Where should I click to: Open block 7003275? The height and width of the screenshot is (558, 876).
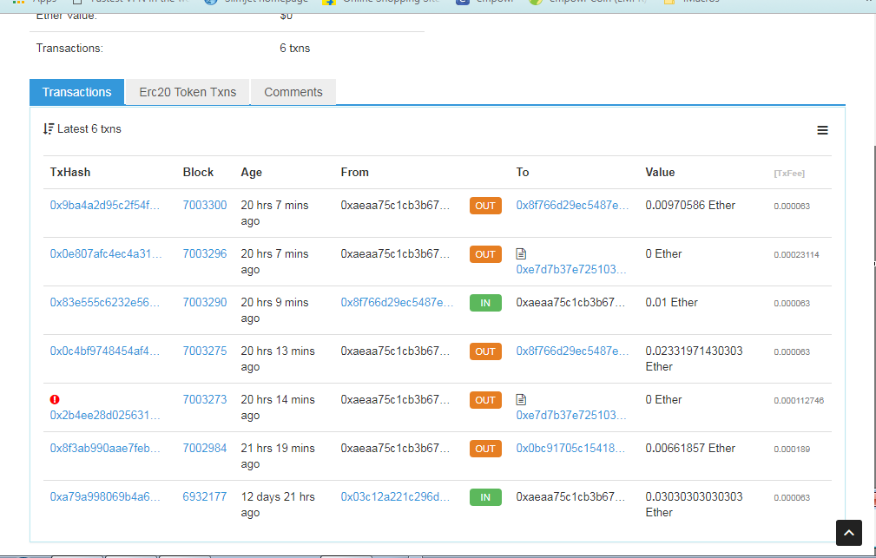click(x=205, y=351)
